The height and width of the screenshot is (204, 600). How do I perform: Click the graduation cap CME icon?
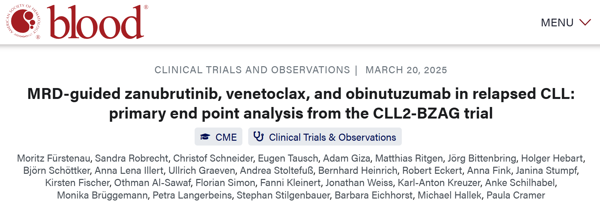(x=205, y=137)
